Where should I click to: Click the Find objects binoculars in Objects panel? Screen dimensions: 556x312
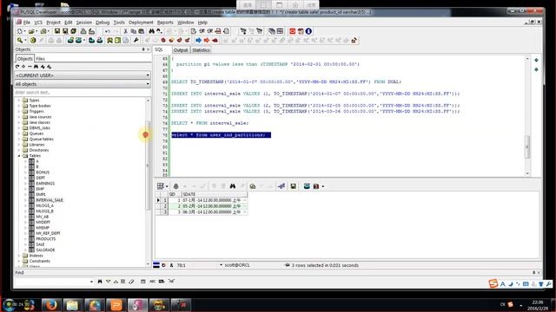[x=36, y=67]
